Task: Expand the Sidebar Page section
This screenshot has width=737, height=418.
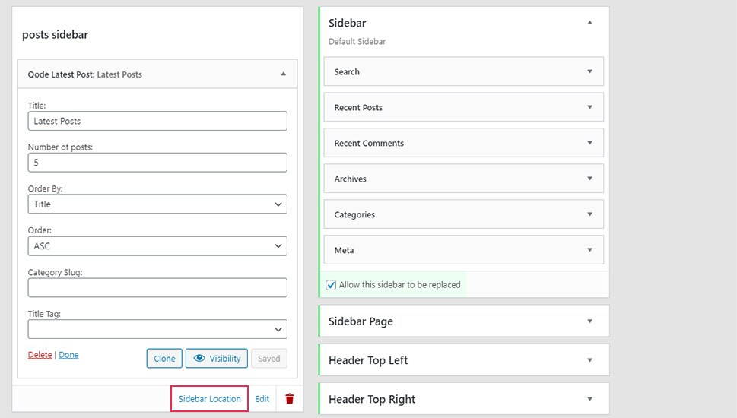Action: [465, 321]
